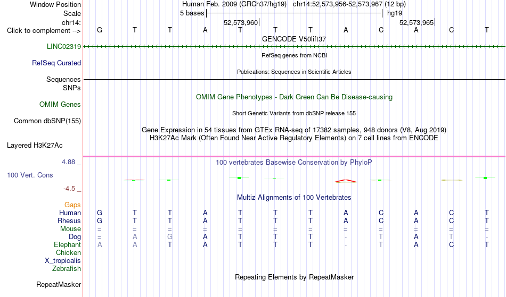
Task: Click the SNPs track label
Action: (x=72, y=88)
